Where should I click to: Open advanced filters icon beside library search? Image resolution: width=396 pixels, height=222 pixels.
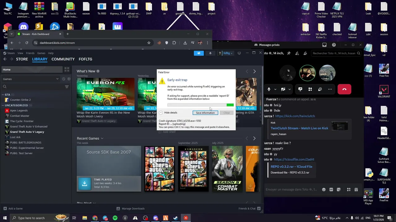[x=67, y=87]
